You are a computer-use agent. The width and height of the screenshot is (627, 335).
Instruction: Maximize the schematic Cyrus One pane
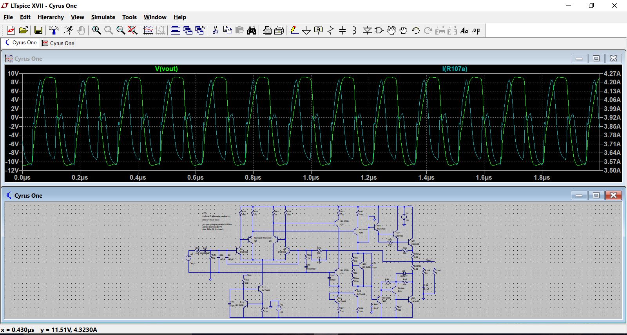[x=596, y=195]
